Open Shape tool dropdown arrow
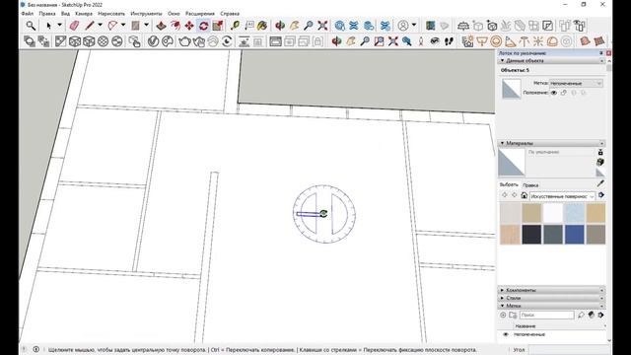This screenshot has height=355, width=631. pyautogui.click(x=146, y=26)
